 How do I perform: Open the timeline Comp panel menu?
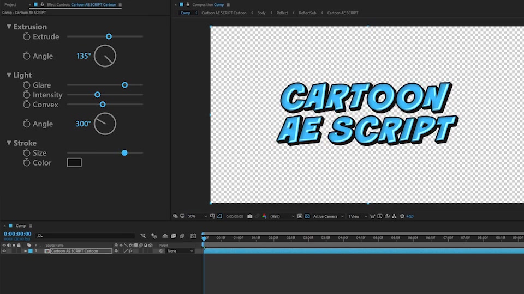(31, 225)
